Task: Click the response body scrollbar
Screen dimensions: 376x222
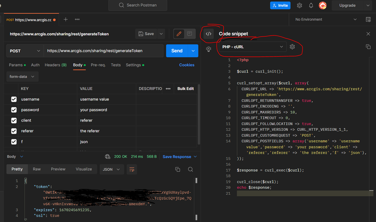Action: pos(196,181)
